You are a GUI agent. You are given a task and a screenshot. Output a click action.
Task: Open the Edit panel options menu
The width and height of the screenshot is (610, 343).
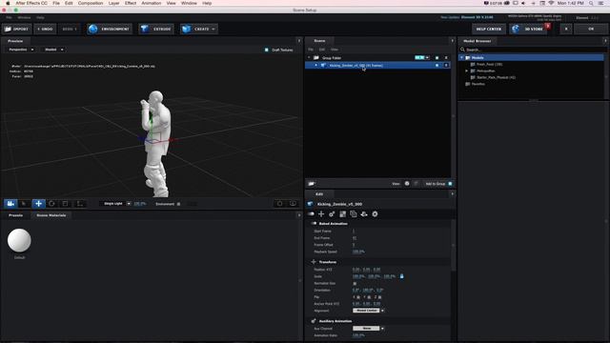[452, 193]
